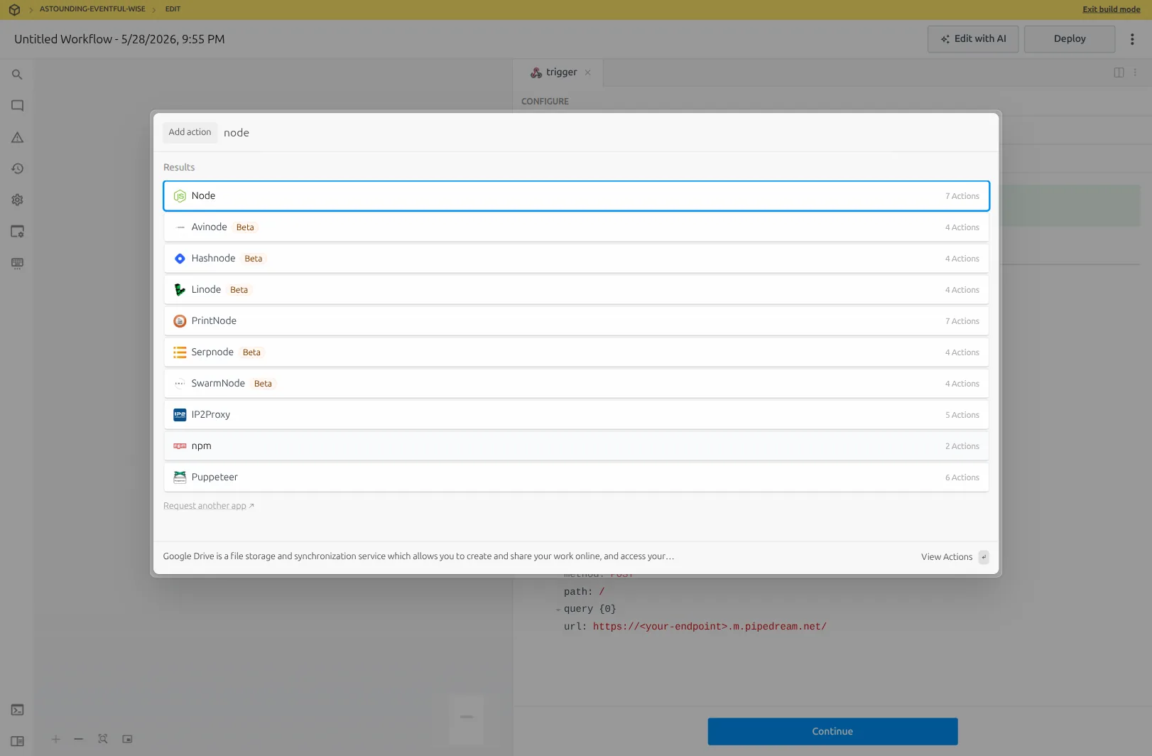Screen dimensions: 1152x756
Task: Open the comments sidebar icon
Action: tap(17, 106)
